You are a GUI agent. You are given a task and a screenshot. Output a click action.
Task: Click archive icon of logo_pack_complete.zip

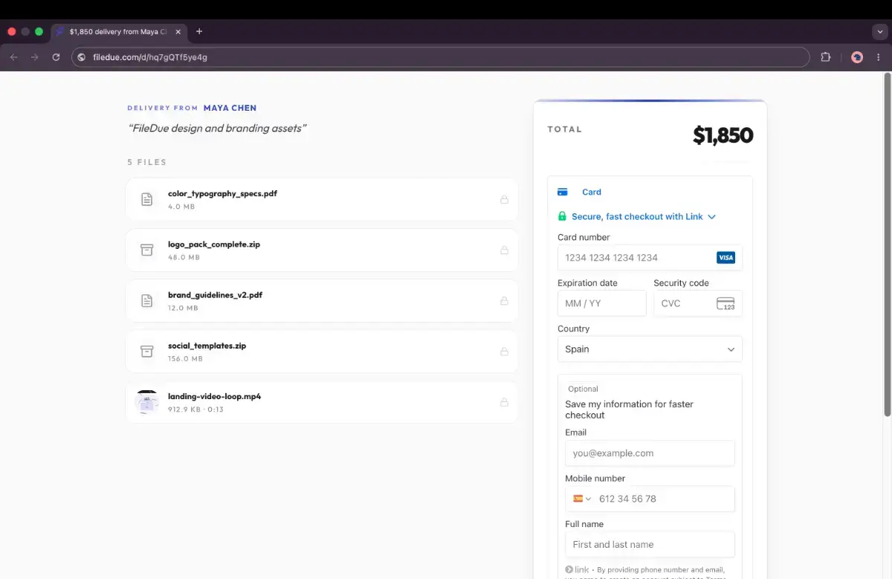coord(147,250)
